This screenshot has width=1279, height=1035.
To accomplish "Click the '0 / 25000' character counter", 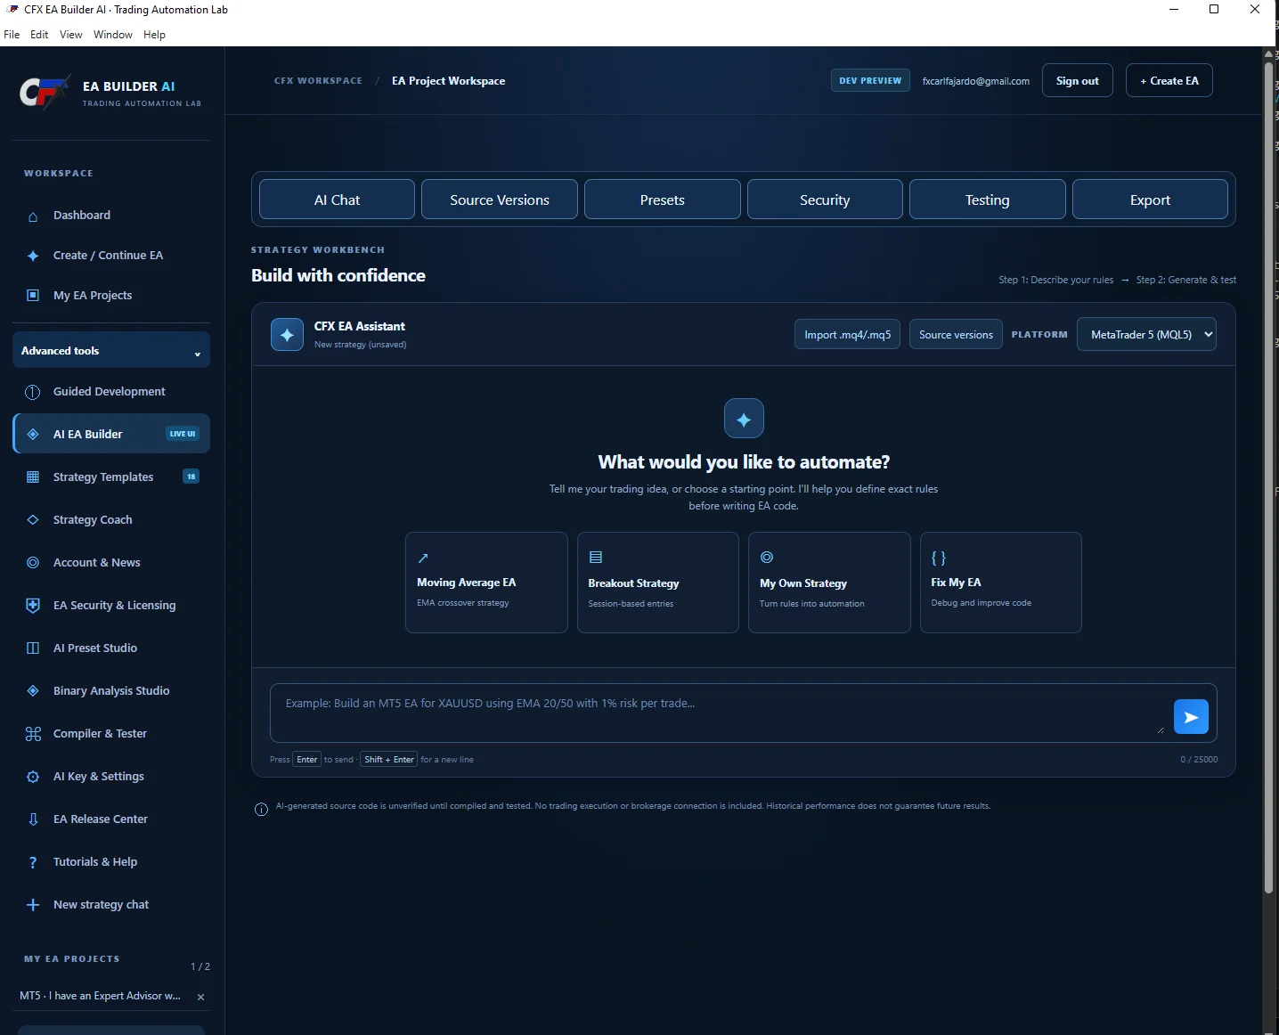I will pos(1199,760).
